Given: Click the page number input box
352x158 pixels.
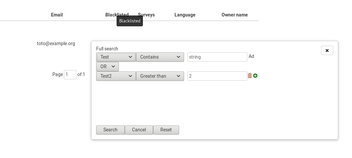Looking at the screenshot, I should (x=70, y=75).
